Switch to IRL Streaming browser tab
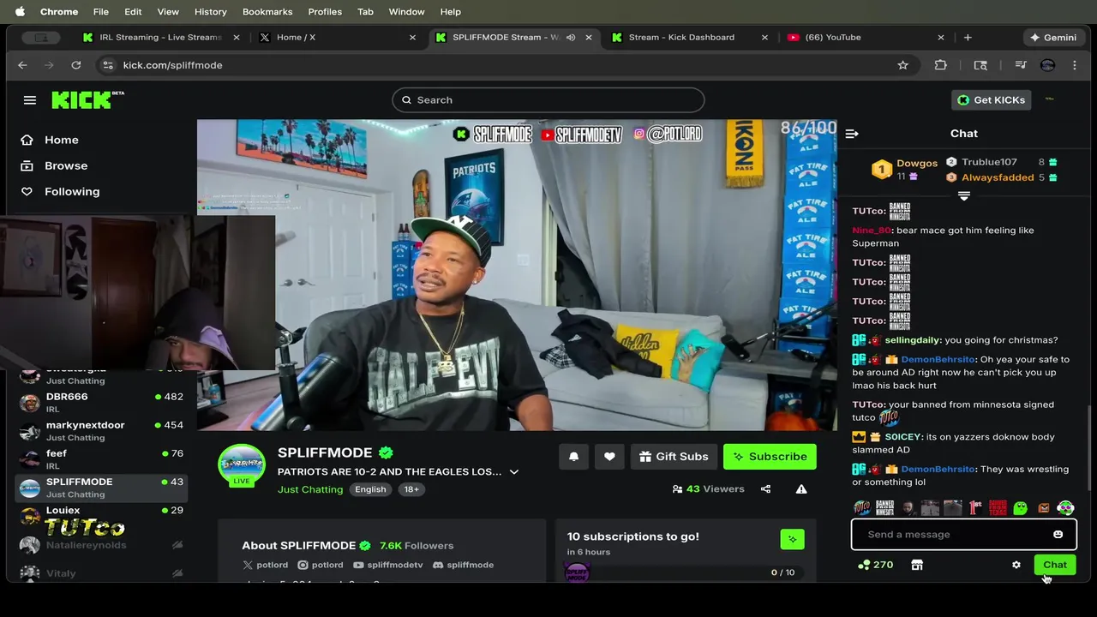The height and width of the screenshot is (617, 1097). click(x=160, y=38)
